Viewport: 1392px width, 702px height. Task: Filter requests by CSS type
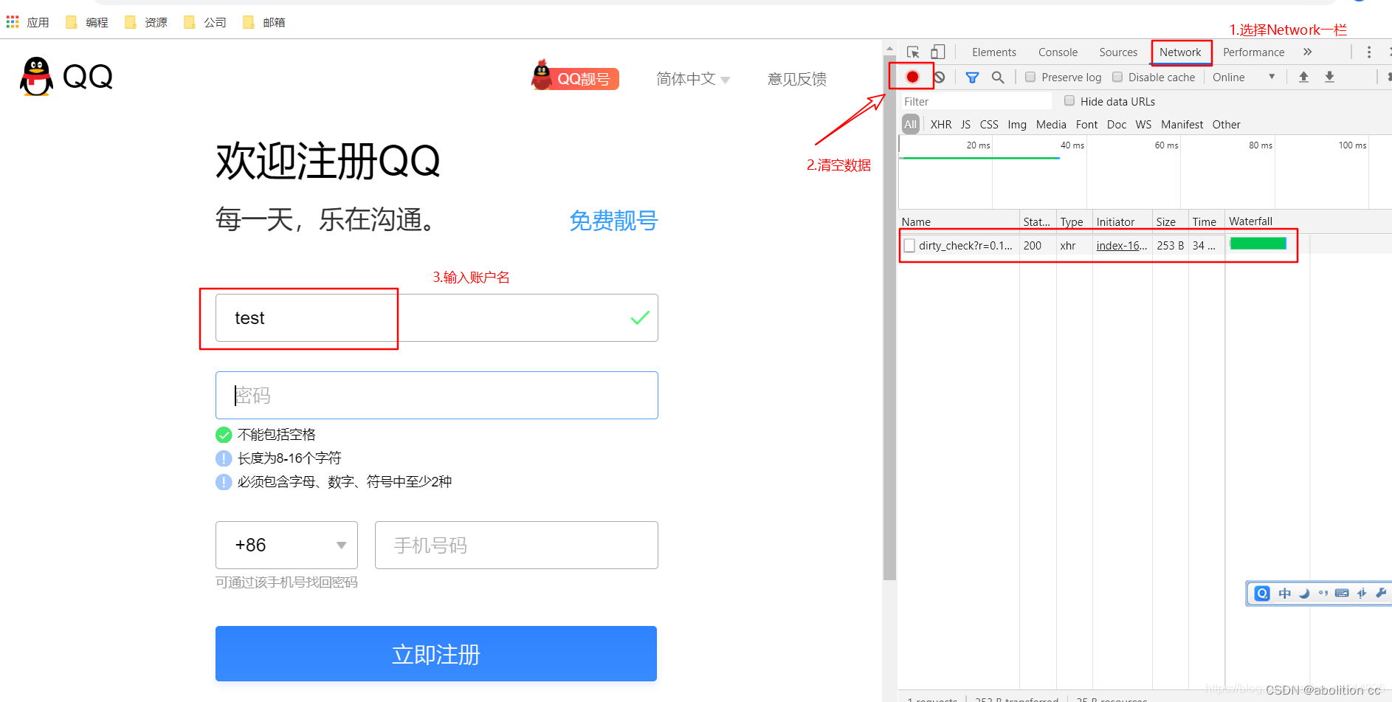989,124
